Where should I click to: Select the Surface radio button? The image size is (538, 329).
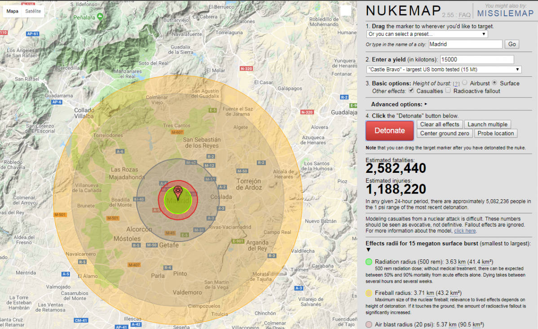pos(495,83)
